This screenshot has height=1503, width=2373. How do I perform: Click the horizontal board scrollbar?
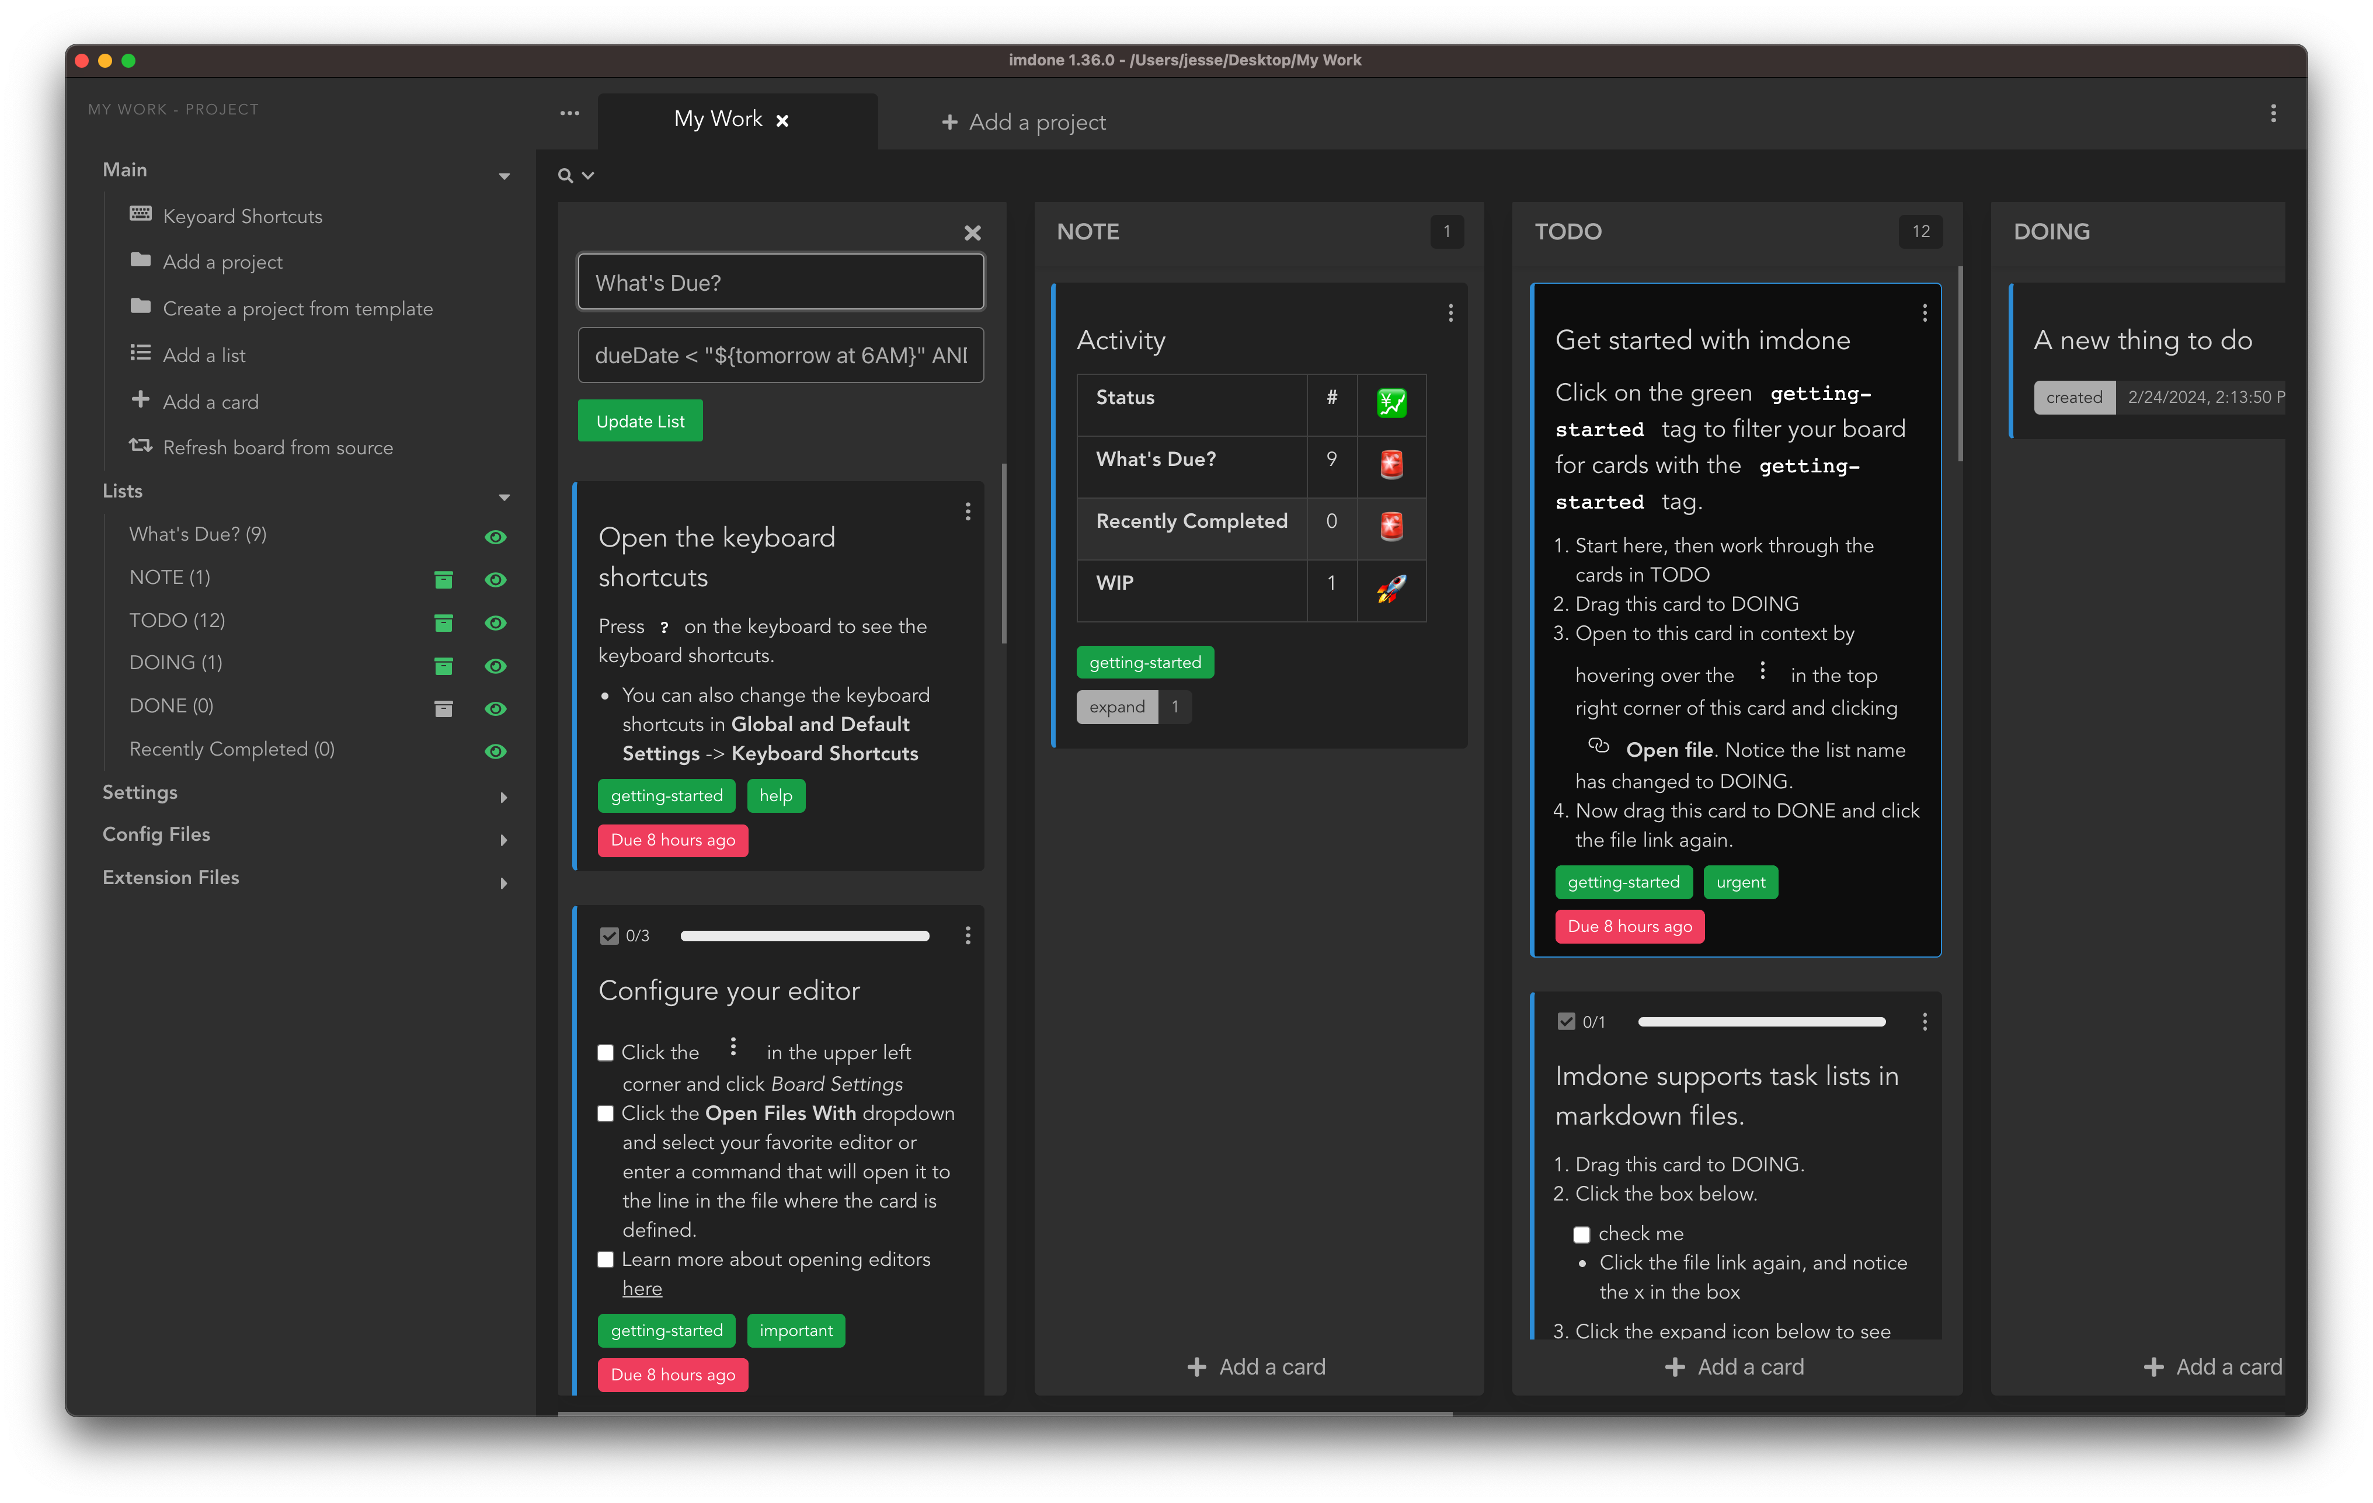coord(1005,1413)
